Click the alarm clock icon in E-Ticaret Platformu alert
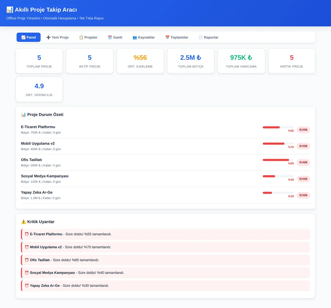This screenshot has width=331, height=308. coord(27,234)
